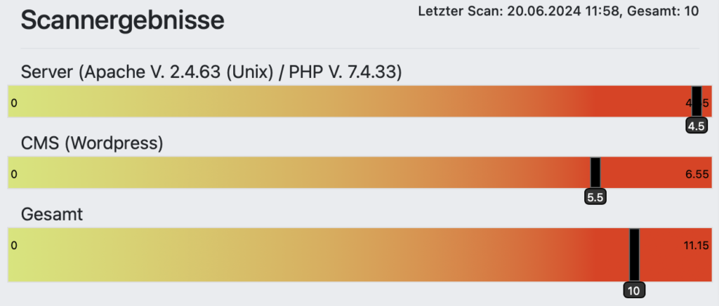Click the black marker on the Server bar
The width and height of the screenshot is (719, 306).
coord(697,102)
